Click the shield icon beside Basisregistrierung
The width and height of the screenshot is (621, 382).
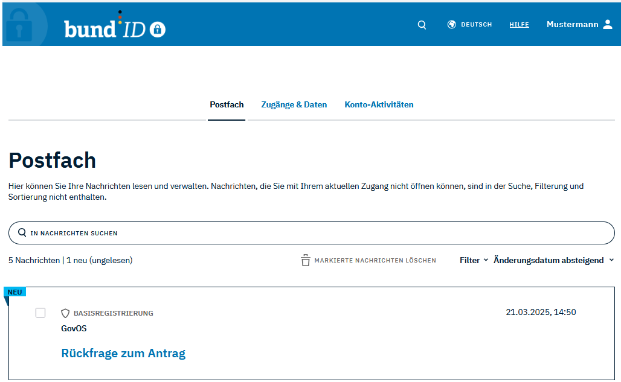[x=66, y=313]
